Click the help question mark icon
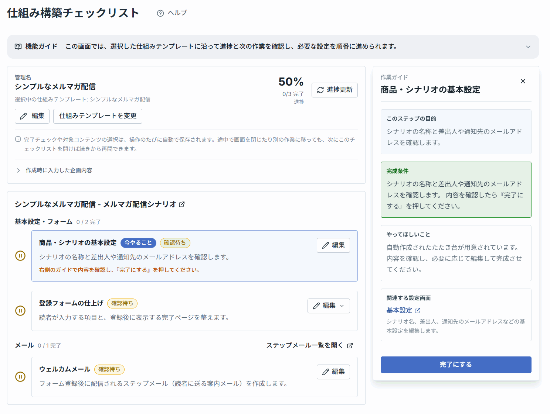550x414 pixels. [160, 13]
